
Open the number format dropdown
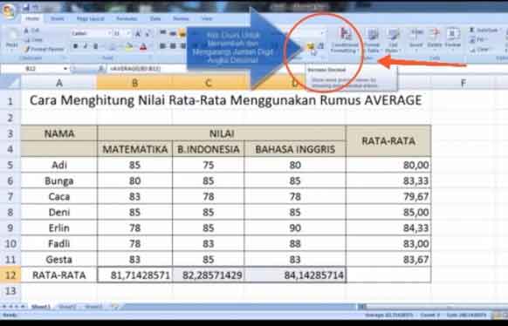coord(322,33)
